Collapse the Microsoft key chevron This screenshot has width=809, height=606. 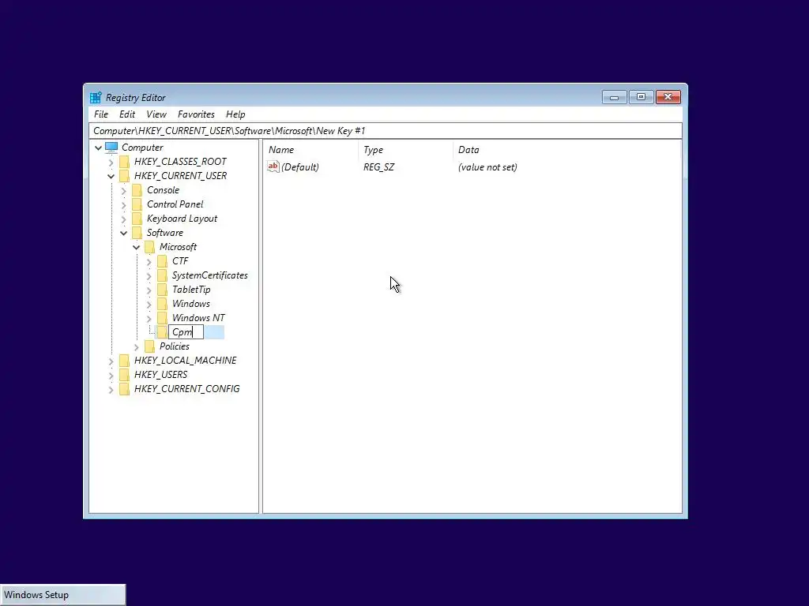click(x=136, y=247)
